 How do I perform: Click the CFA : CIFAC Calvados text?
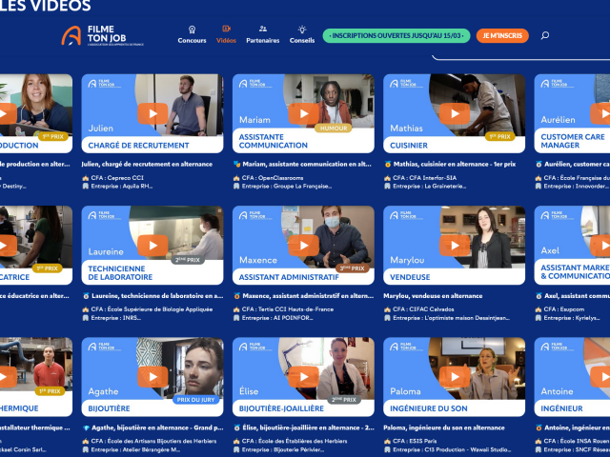tap(423, 309)
